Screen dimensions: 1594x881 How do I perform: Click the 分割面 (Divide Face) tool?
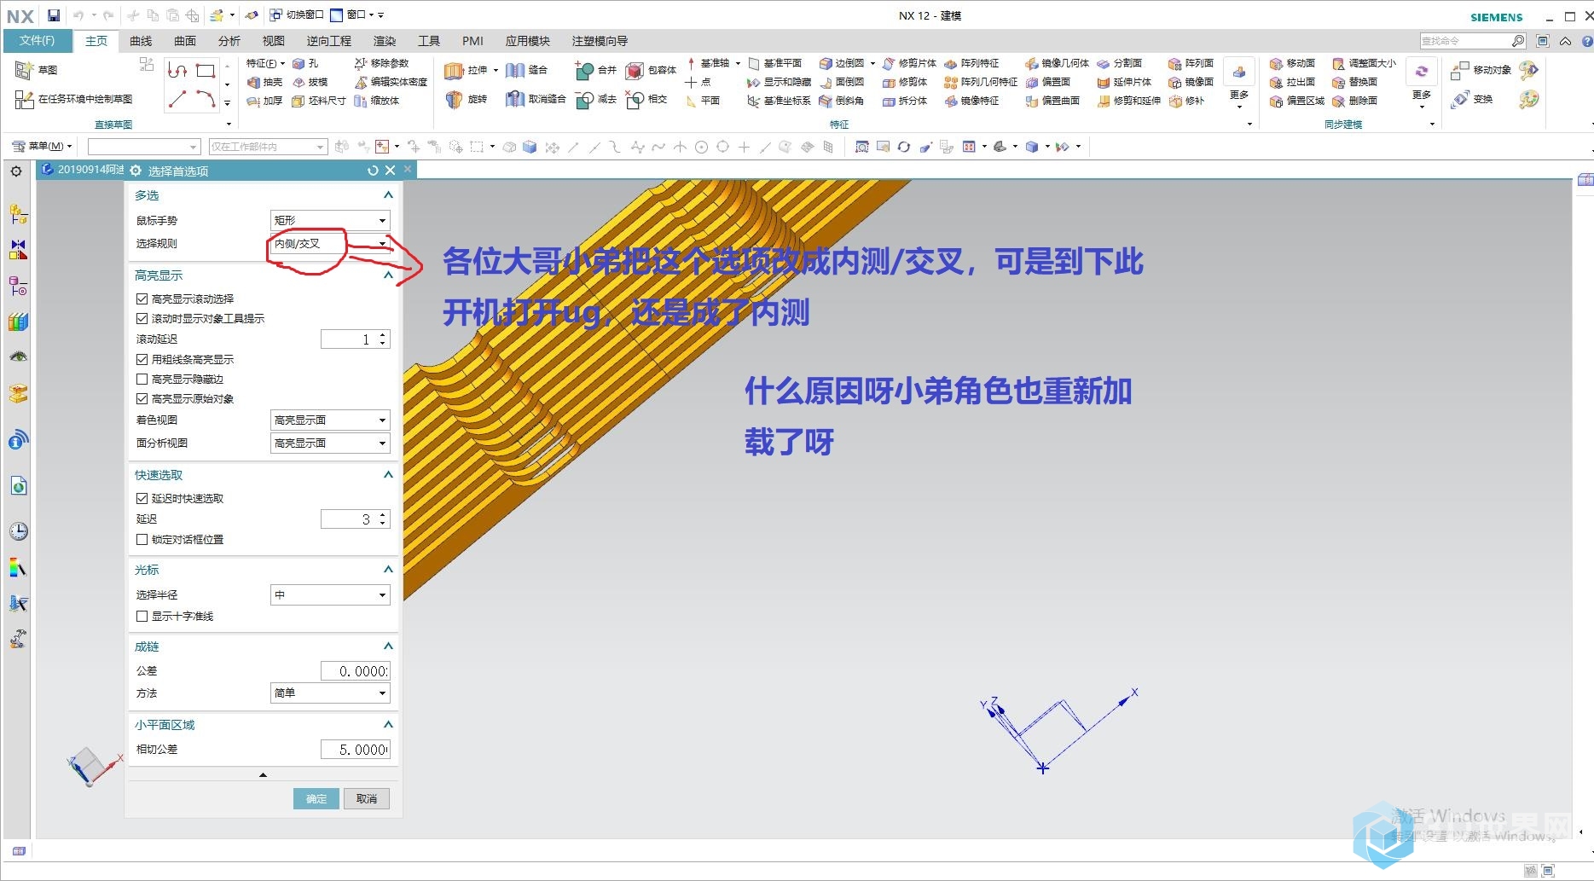[1119, 63]
